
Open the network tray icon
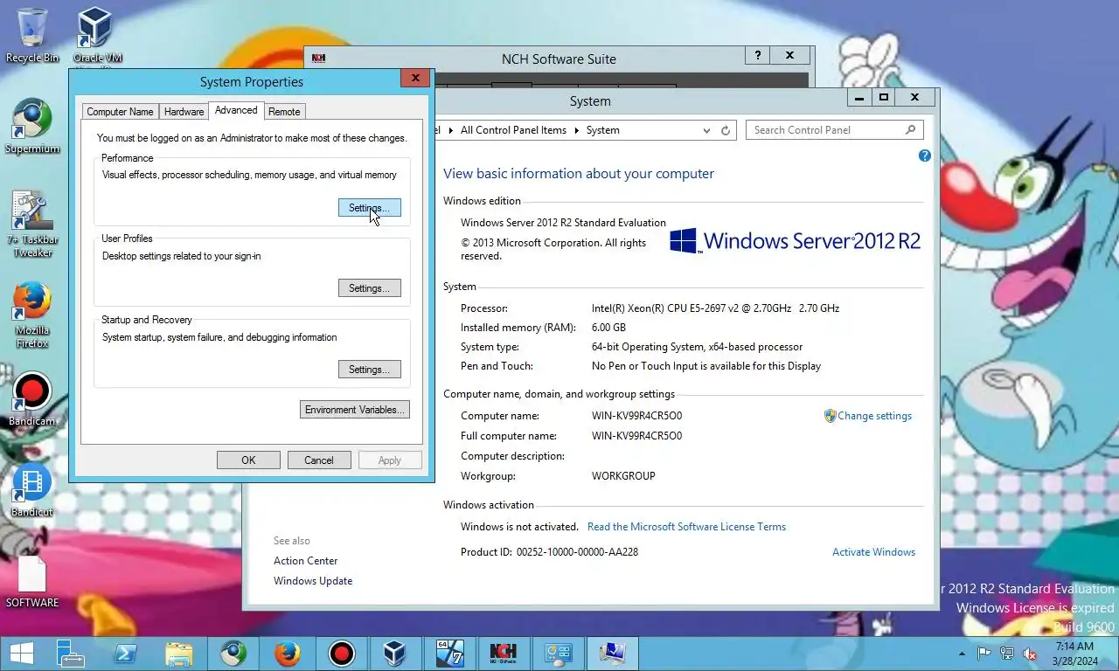[1007, 654]
